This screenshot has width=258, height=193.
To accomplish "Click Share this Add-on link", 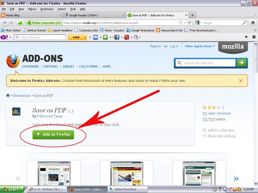I will pos(219,136).
